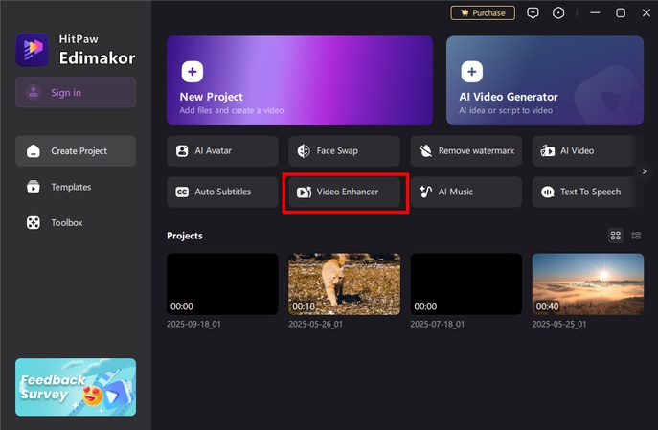This screenshot has height=430, width=658.
Task: Open the AI Video Generator card
Action: click(545, 80)
